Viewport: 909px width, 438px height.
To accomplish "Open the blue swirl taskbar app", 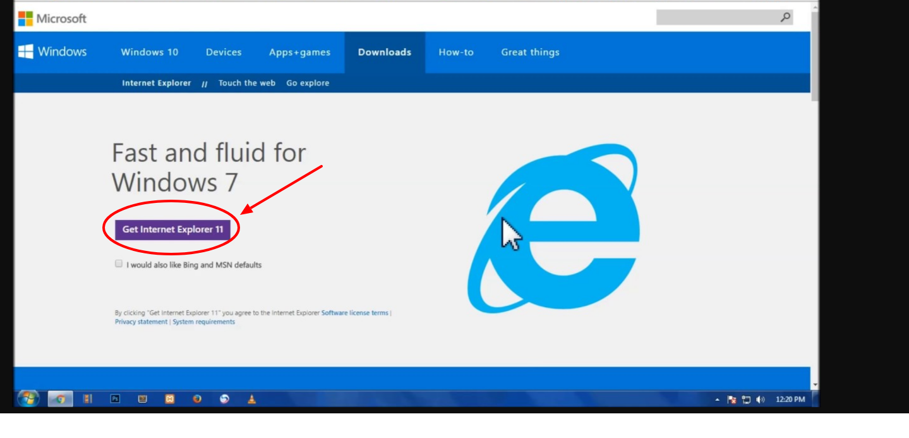I will (x=224, y=399).
